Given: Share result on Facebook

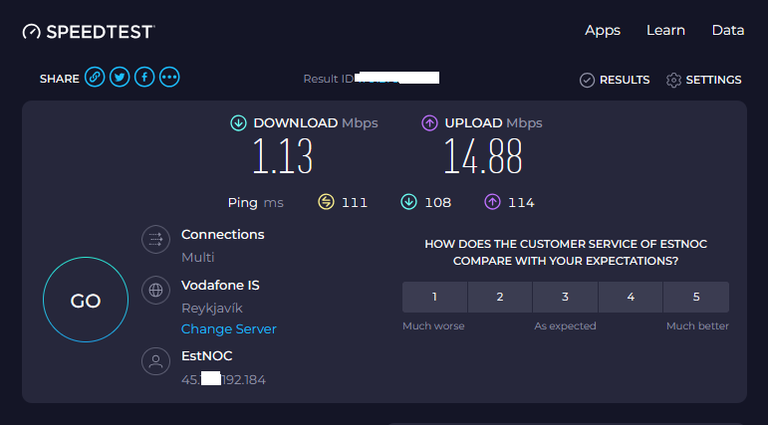Looking at the screenshot, I should click(144, 77).
